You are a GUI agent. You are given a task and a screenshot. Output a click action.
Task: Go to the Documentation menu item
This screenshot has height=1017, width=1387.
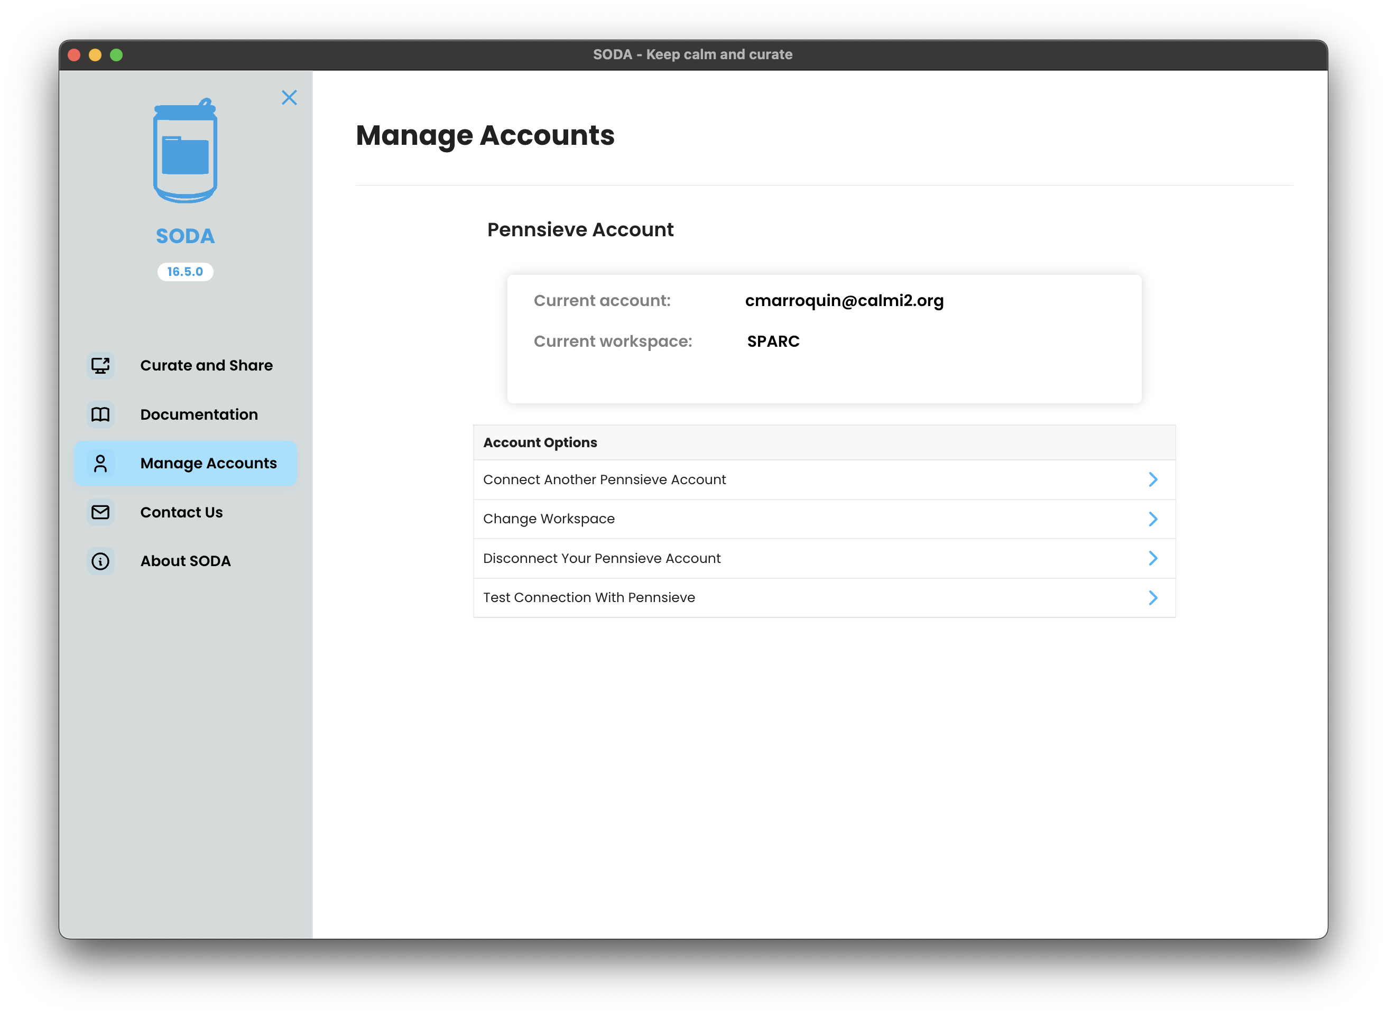tap(199, 414)
